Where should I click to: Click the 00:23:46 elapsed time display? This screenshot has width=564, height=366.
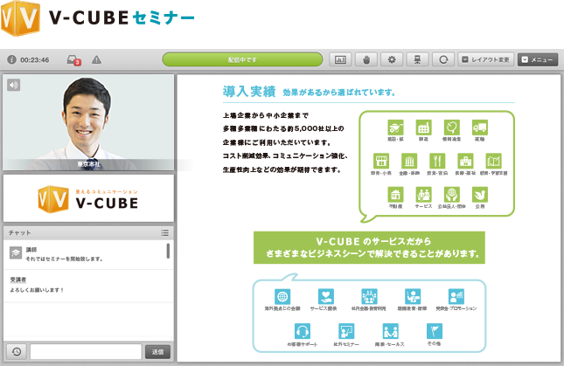(34, 60)
